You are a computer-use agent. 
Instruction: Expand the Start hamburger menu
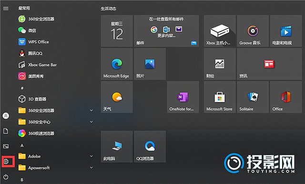6,9
